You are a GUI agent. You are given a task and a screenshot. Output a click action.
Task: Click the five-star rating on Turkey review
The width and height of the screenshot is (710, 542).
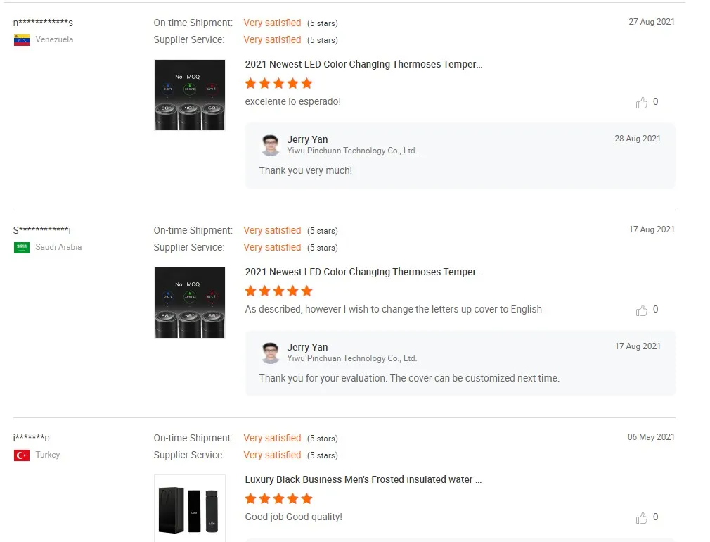[x=278, y=499]
